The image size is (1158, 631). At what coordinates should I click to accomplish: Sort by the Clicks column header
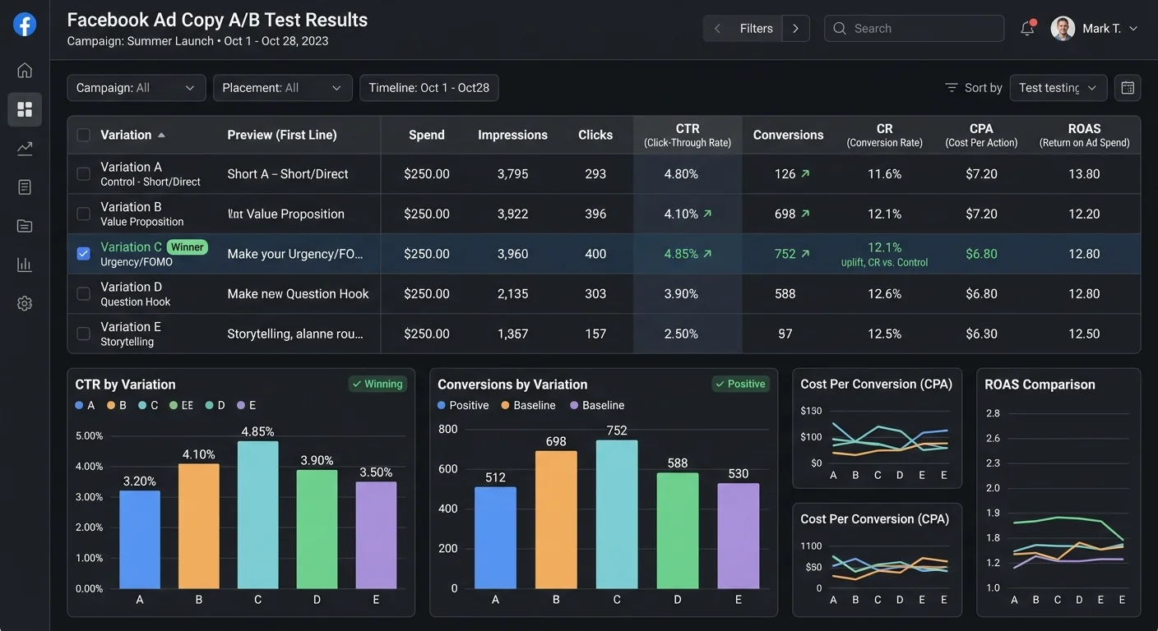(595, 135)
